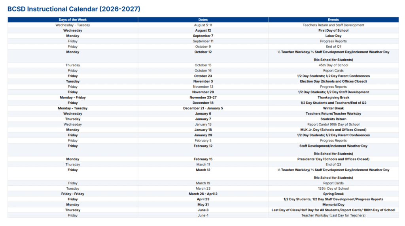405x226 pixels.
Task: Click '1/2 Day Students; 1/2 Day Staff Development' on November 20
Action: point(333,92)
